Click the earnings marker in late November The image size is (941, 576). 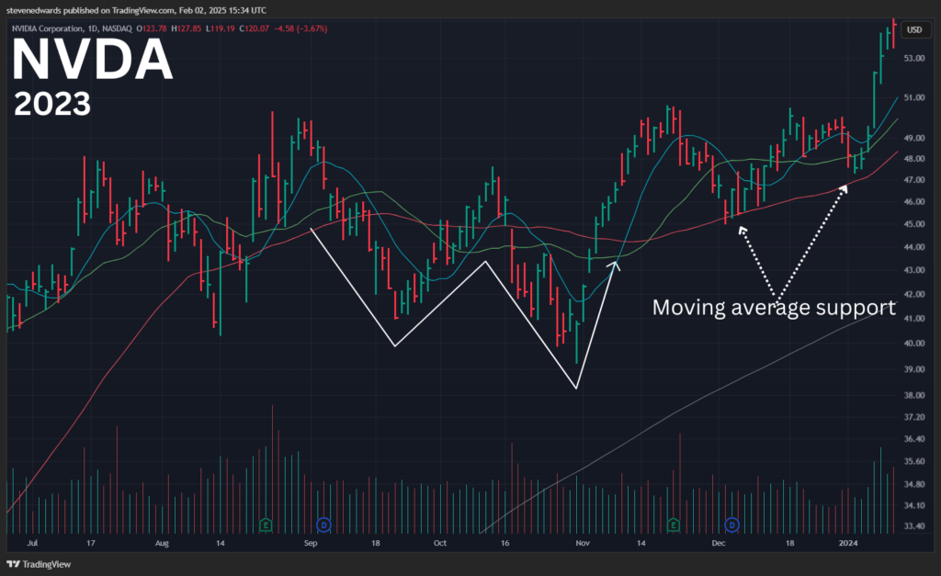(x=674, y=525)
